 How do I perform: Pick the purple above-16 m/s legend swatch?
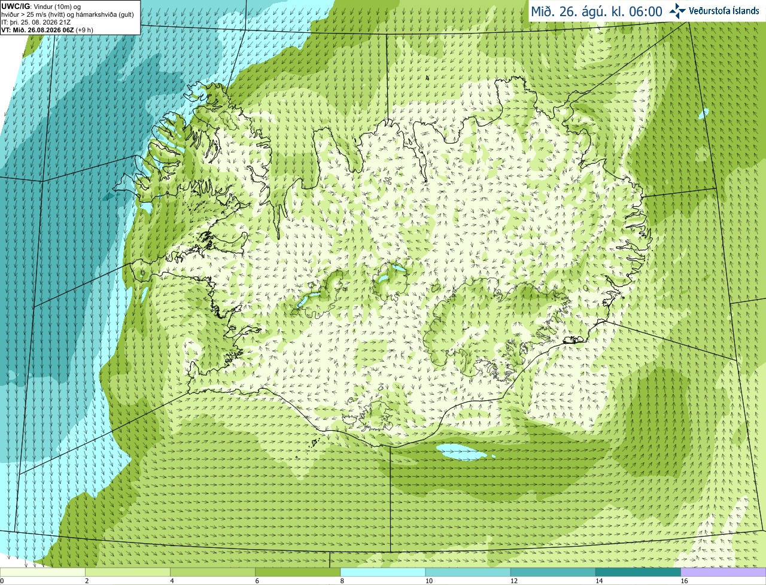tap(724, 572)
